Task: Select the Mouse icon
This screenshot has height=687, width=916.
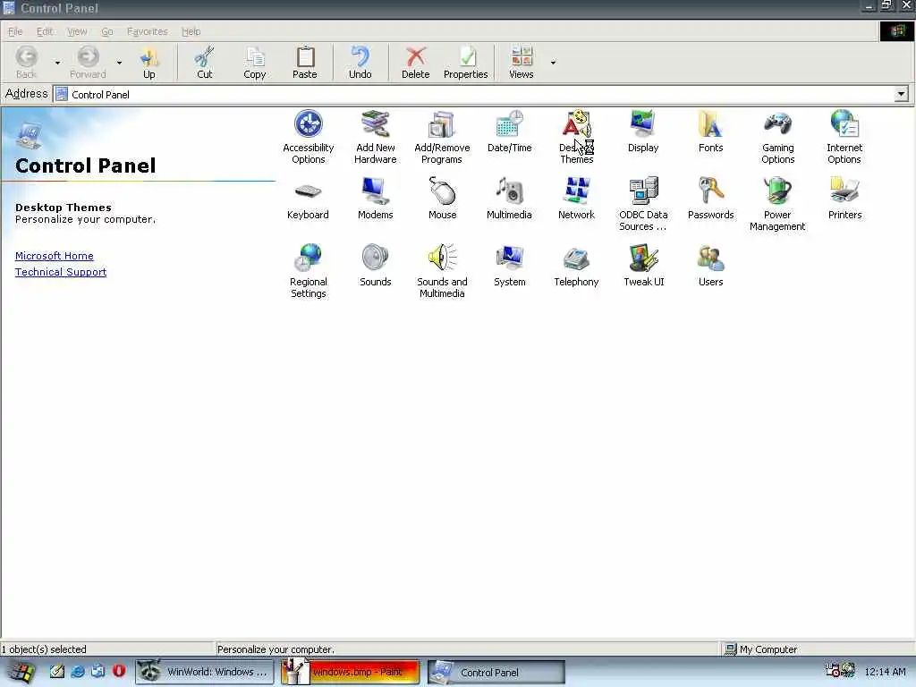Action: click(442, 199)
